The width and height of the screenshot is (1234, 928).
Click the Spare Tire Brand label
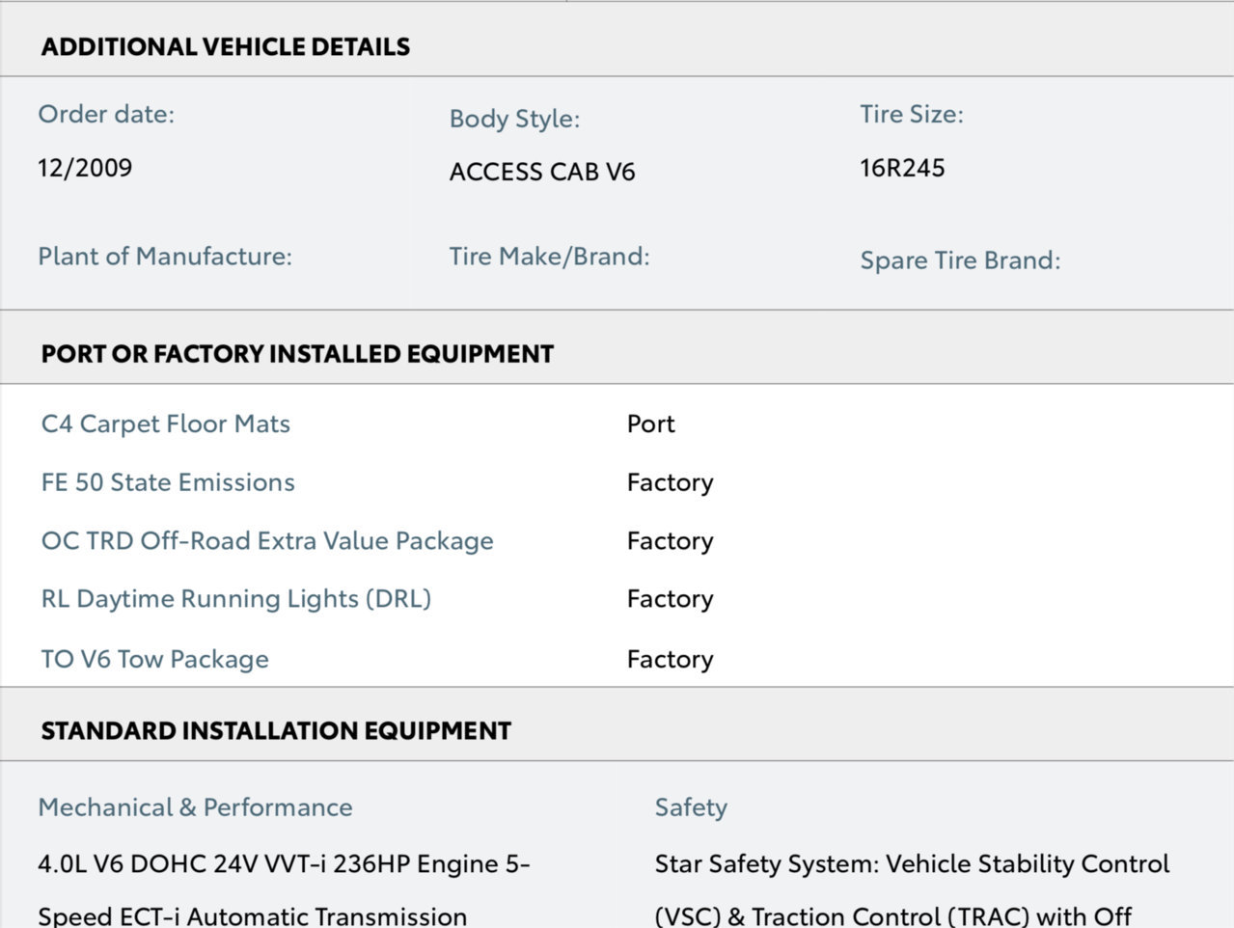[960, 260]
